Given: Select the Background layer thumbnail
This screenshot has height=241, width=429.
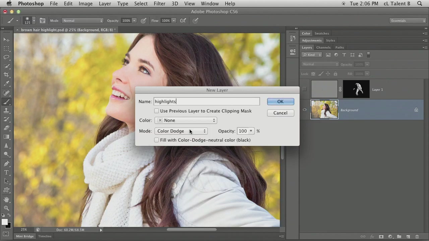Looking at the screenshot, I should pos(324,109).
